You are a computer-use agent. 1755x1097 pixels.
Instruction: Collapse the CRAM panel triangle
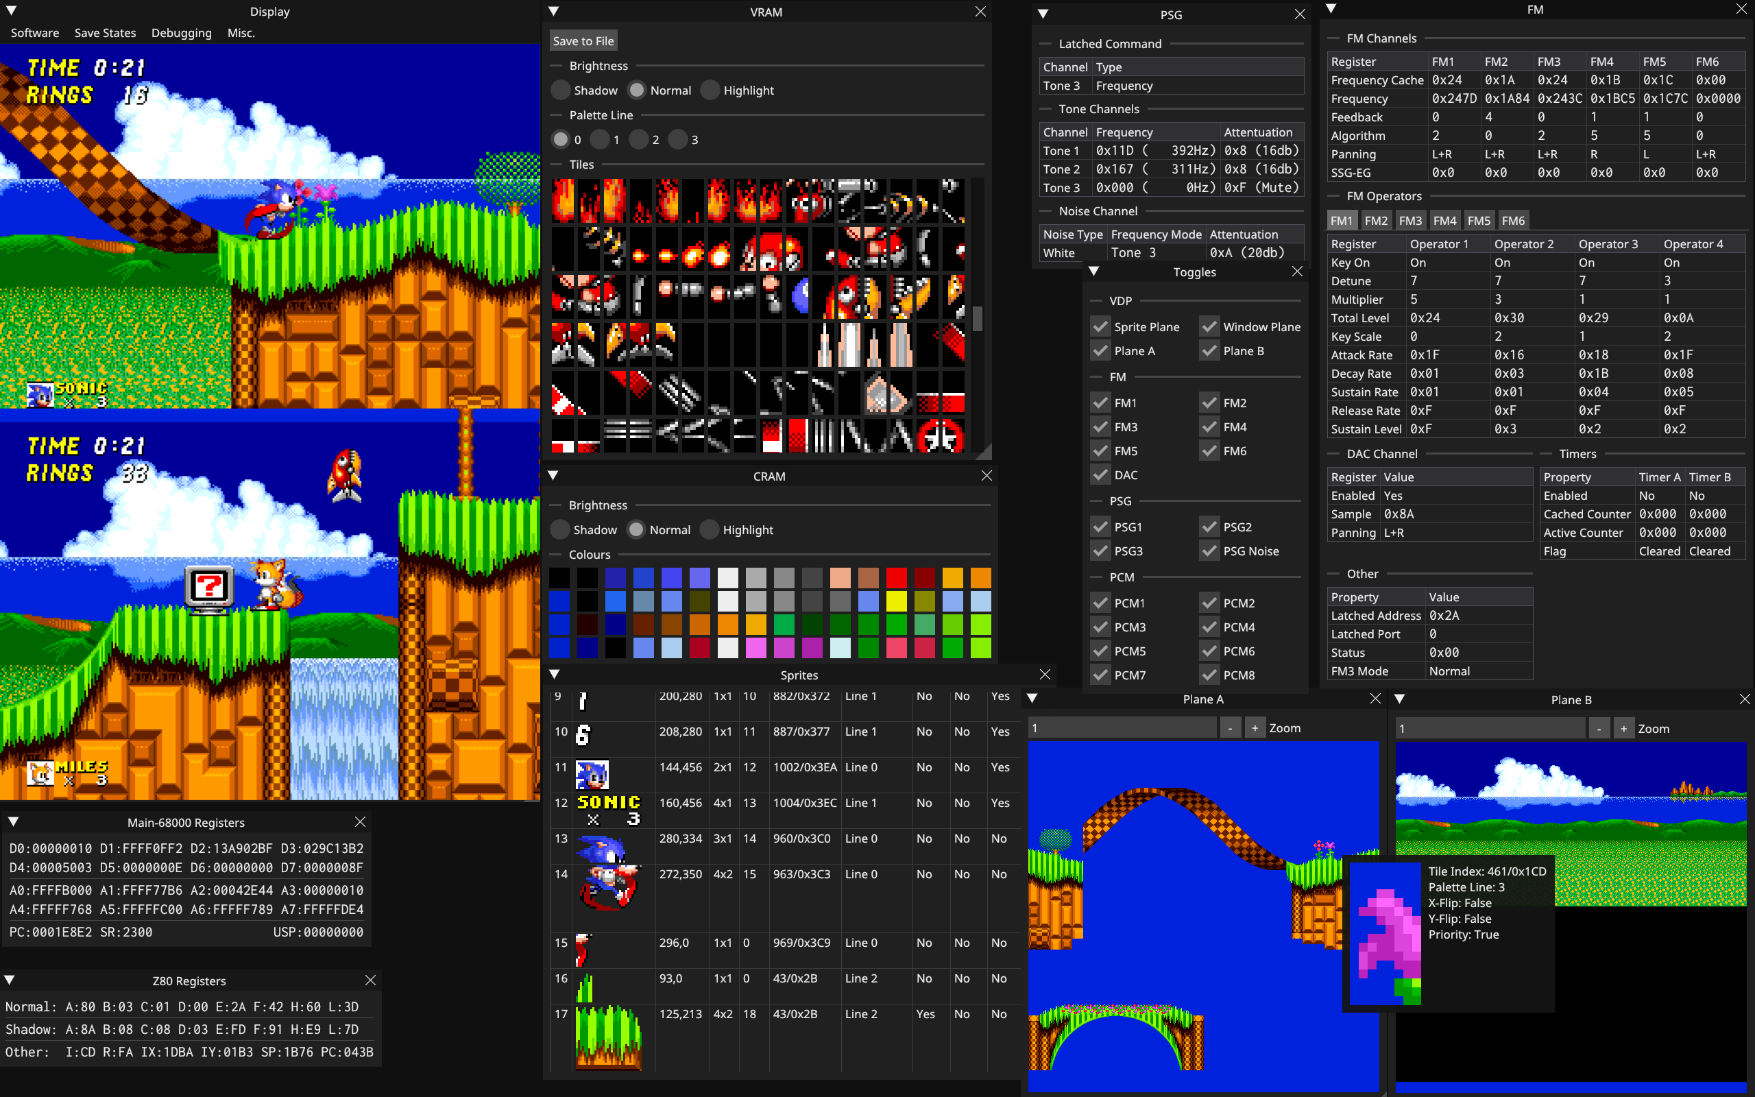(553, 476)
